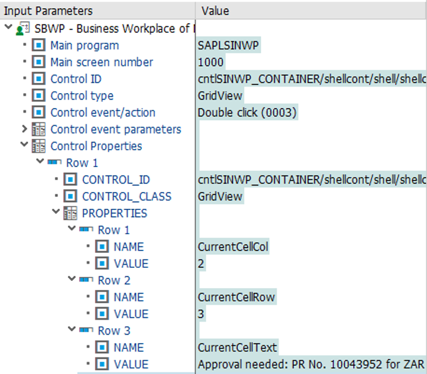This screenshot has width=427, height=374.
Task: Click the Control ID field icon
Action: (x=39, y=79)
